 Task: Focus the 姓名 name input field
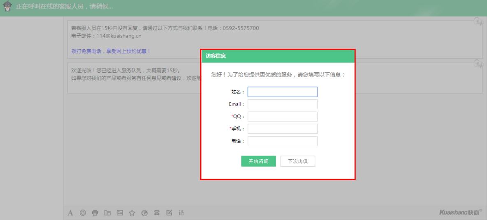click(282, 92)
